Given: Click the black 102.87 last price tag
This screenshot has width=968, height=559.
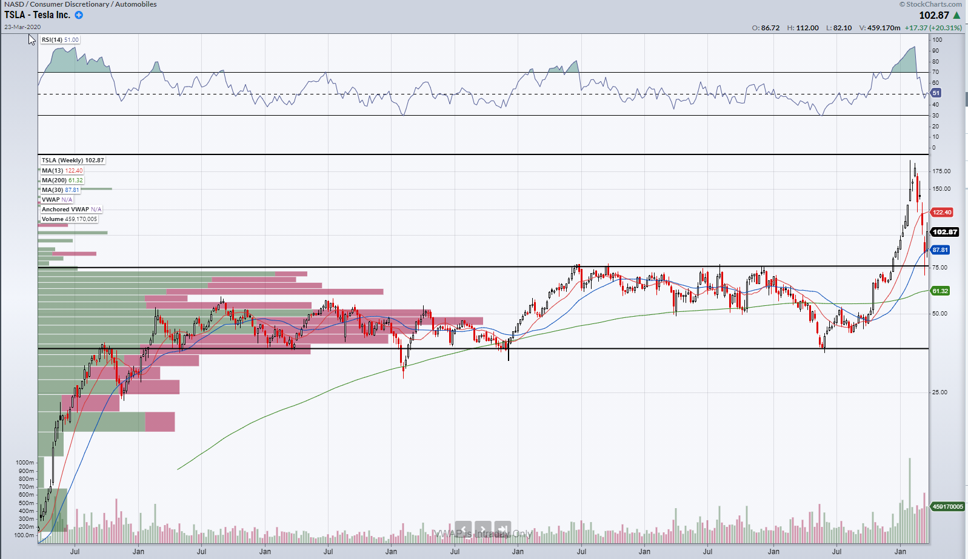Looking at the screenshot, I should coord(944,232).
